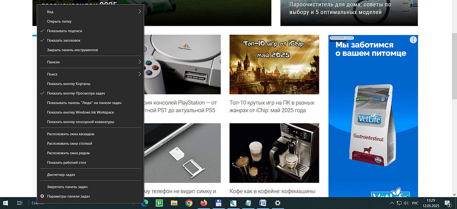Screen dimensions: 457x209
Task: Click the Task View taskbar button
Action: coord(20,203)
